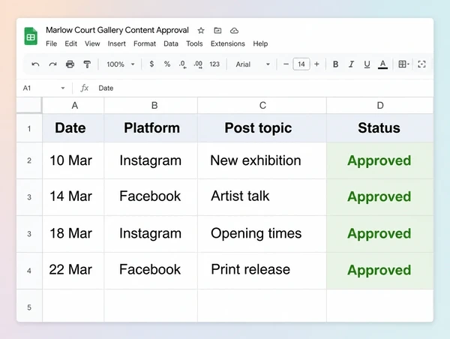
Task: Click the redo arrow icon
Action: coord(52,64)
